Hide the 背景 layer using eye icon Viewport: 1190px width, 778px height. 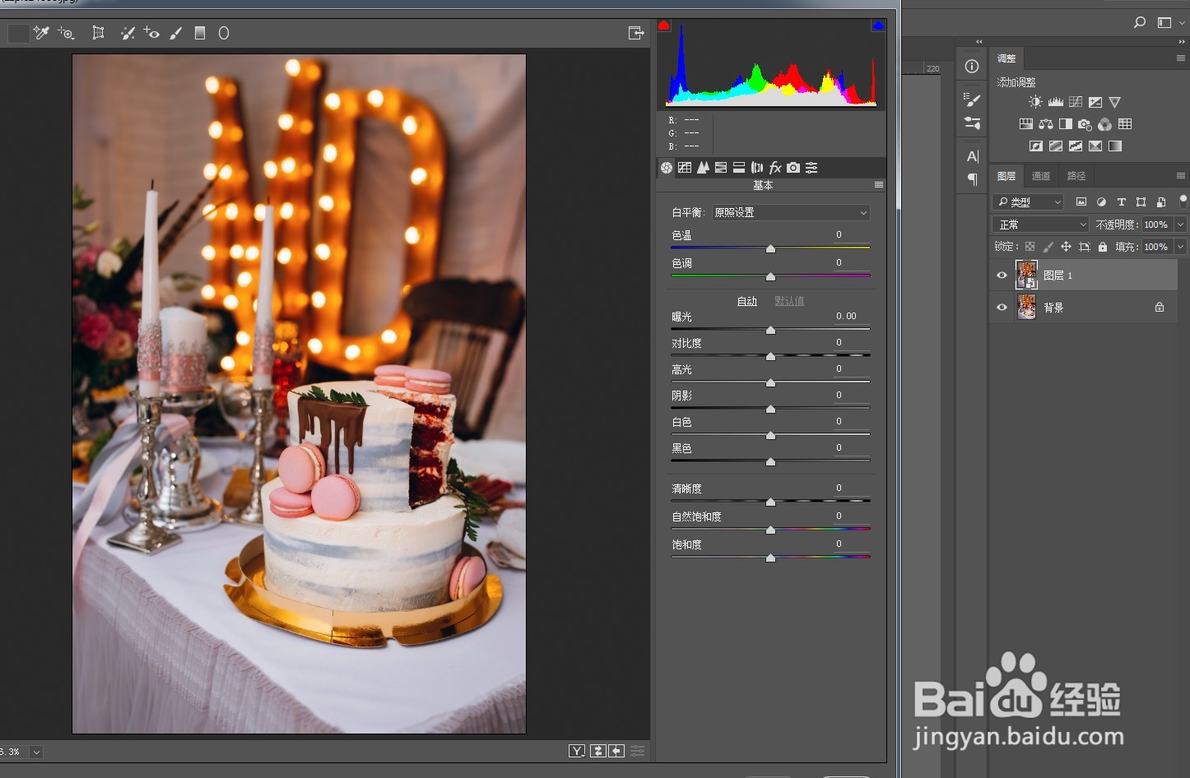coord(1002,308)
